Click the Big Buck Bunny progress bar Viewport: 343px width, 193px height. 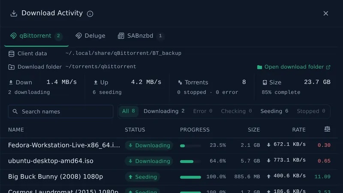pos(190,177)
